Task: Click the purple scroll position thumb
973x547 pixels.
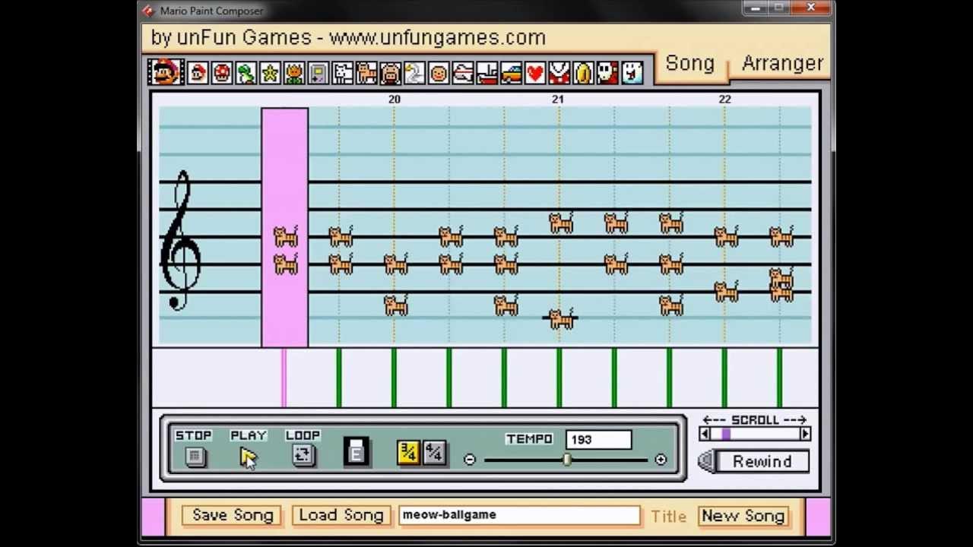Action: coord(726,434)
